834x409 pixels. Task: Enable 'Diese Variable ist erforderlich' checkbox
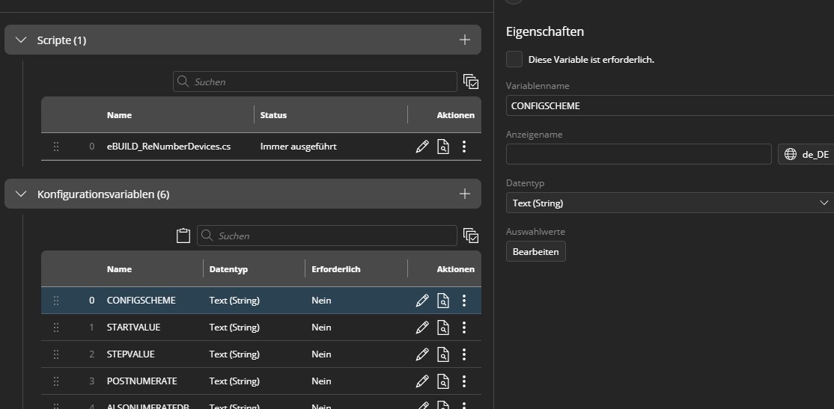tap(514, 59)
